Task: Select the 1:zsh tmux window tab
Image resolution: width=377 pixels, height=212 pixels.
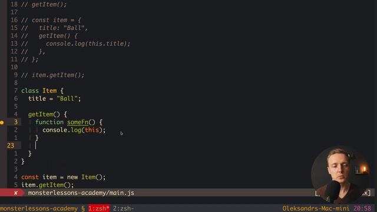Action: [x=99, y=208]
